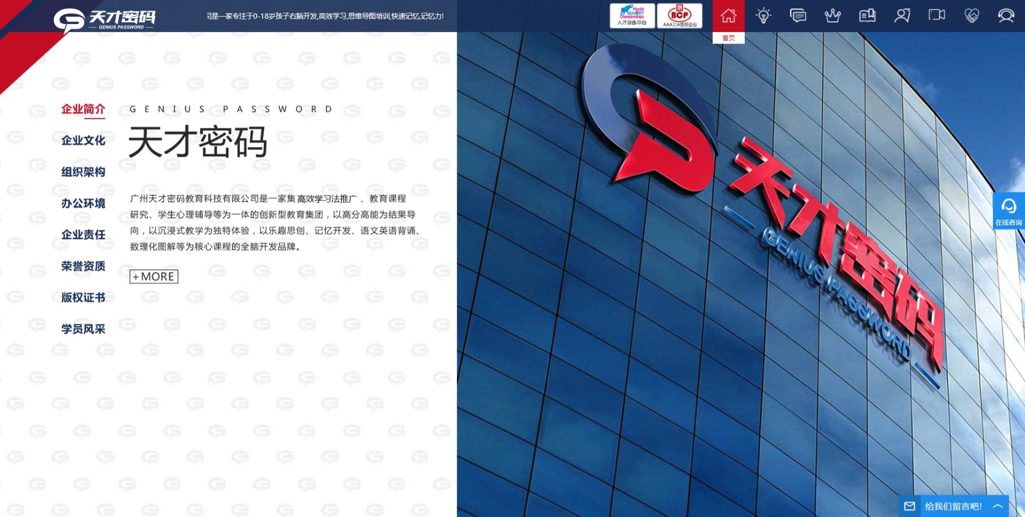This screenshot has width=1025, height=517.
Task: Click the BCP AAA credit enterprise badge
Action: (680, 15)
